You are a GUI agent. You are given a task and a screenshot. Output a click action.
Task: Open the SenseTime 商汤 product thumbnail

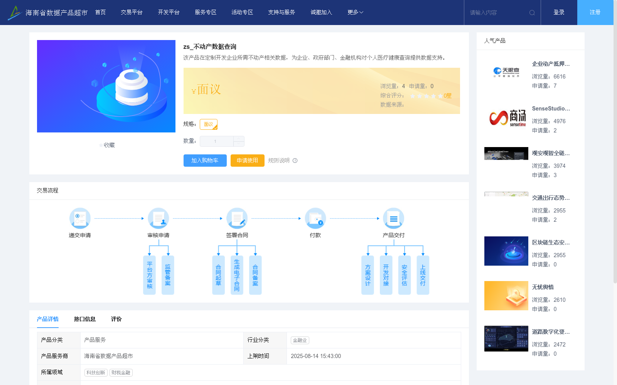coord(506,117)
